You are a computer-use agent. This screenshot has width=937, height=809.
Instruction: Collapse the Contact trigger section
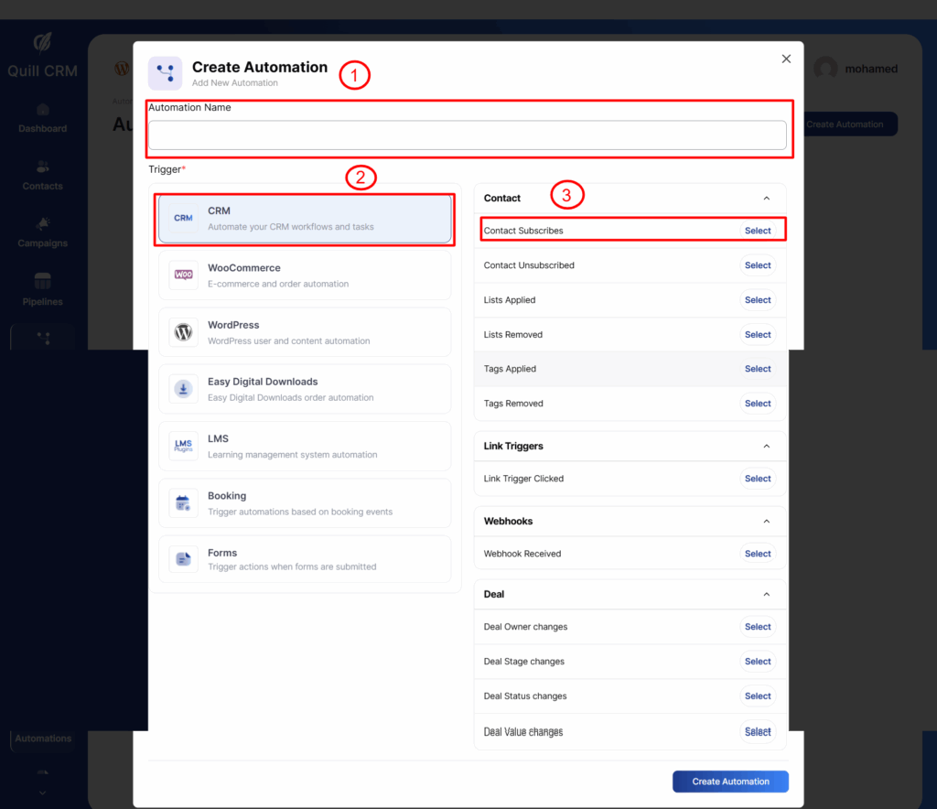pos(767,198)
